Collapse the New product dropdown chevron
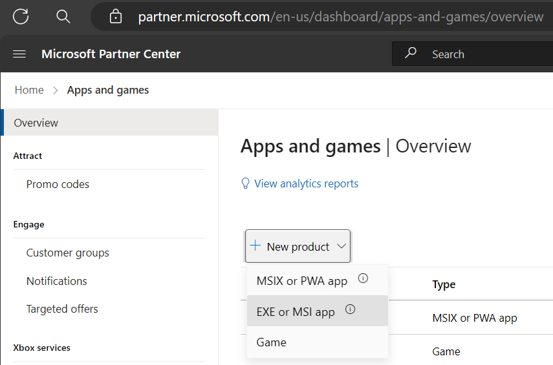The width and height of the screenshot is (553, 365). pyautogui.click(x=341, y=246)
